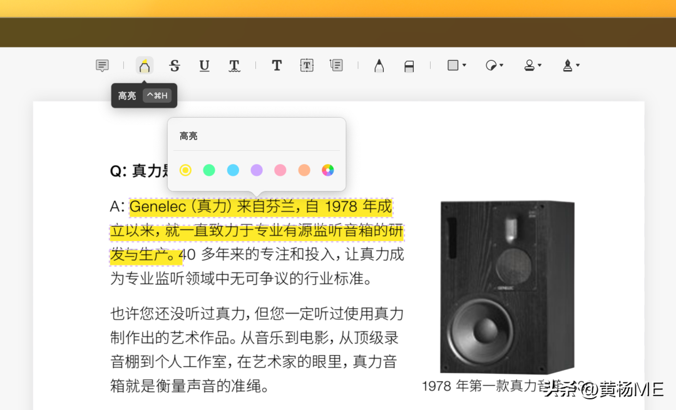Apply the squiggly underline tool

[x=234, y=66]
